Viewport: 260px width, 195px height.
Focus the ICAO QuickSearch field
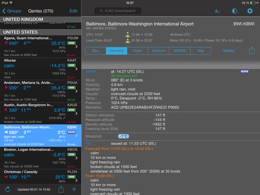point(118,11)
